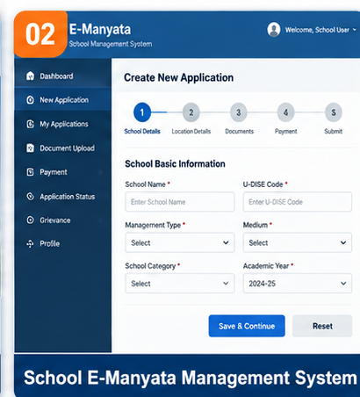The width and height of the screenshot is (360, 397).
Task: Jump to step 3 Documents
Action: (x=239, y=112)
